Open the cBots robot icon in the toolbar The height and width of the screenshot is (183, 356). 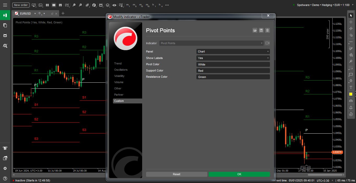pyautogui.click(x=101, y=5)
